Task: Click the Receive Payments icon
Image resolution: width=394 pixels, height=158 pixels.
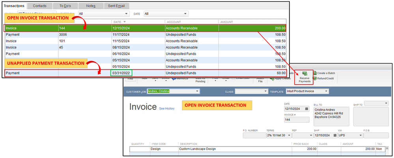Action: (304, 74)
